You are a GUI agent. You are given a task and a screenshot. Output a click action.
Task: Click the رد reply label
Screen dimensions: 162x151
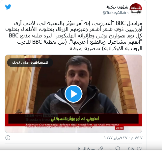click(111, 149)
